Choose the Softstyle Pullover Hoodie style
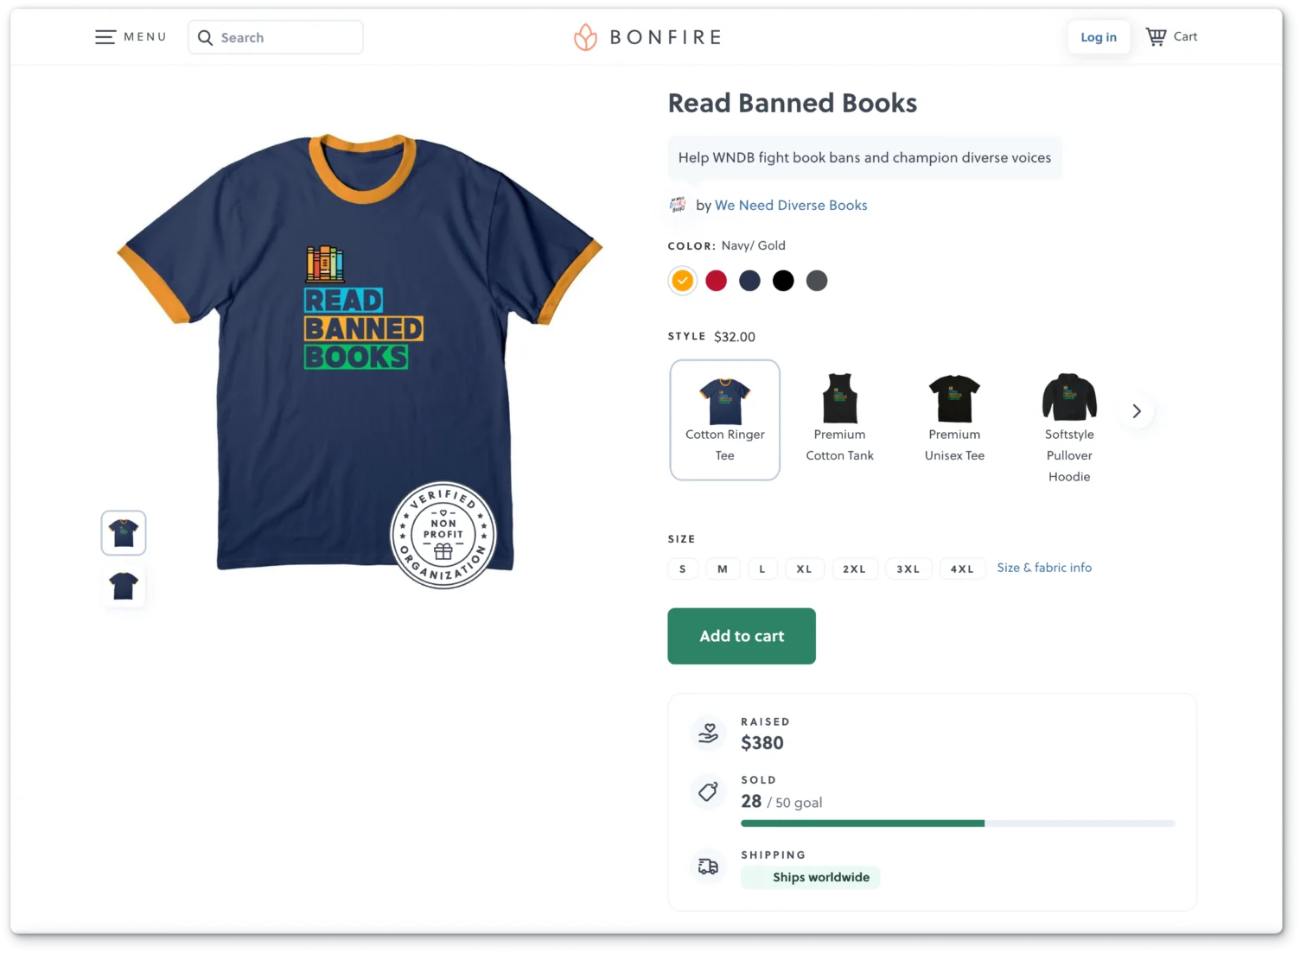This screenshot has height=953, width=1300. pos(1069,428)
